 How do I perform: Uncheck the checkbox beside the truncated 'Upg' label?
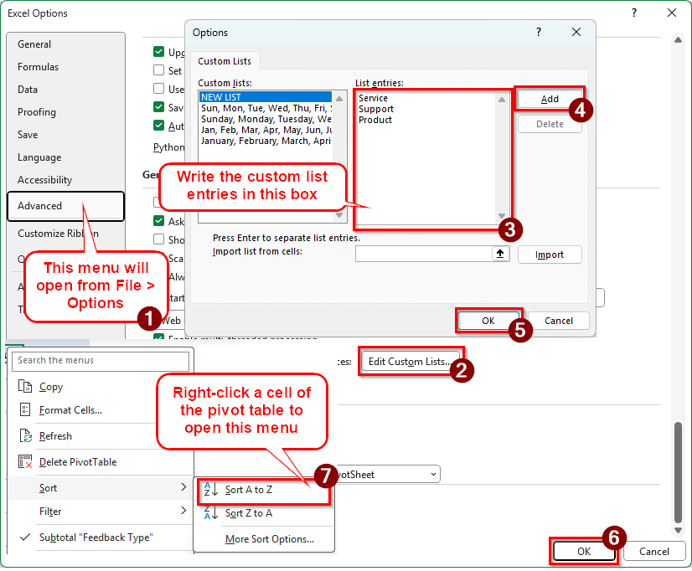point(158,52)
